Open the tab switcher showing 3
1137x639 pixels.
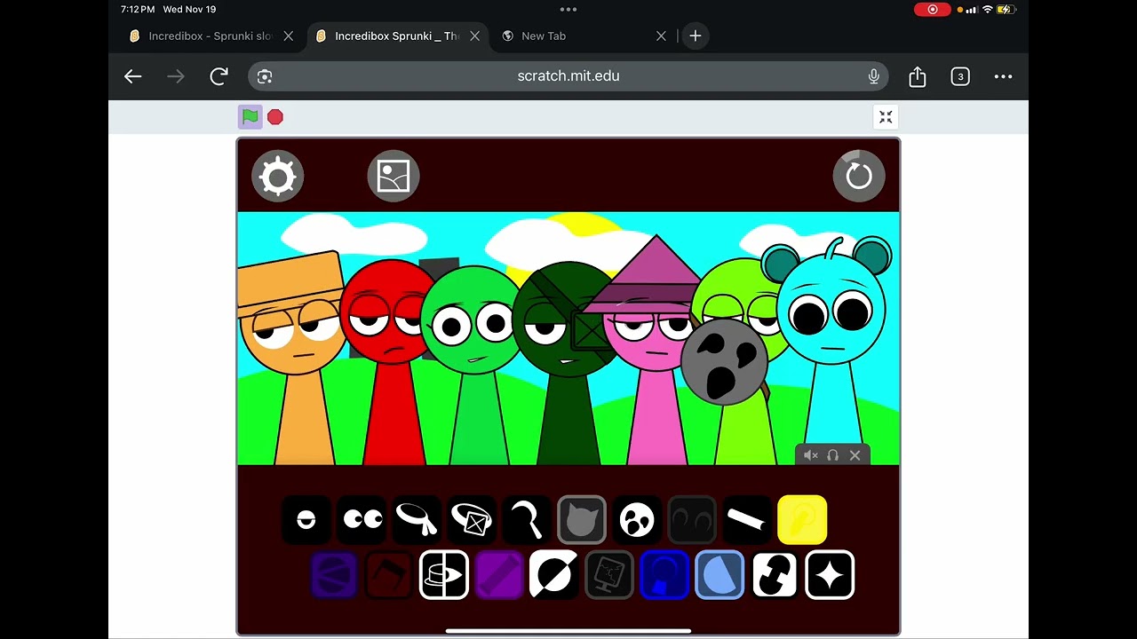(x=960, y=77)
